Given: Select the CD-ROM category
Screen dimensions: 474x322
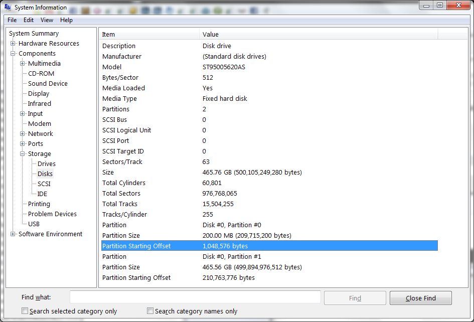Looking at the screenshot, I should click(41, 73).
